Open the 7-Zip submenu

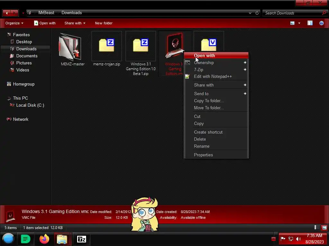216,70
